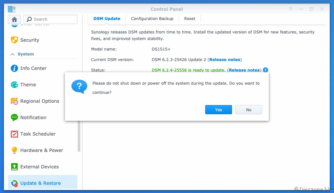Click the info icon beside Status

point(265,70)
